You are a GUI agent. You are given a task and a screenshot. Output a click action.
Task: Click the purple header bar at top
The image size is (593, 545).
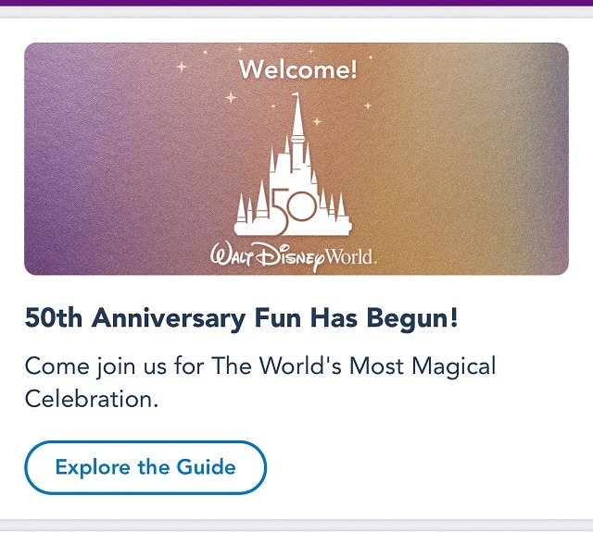click(x=296, y=3)
